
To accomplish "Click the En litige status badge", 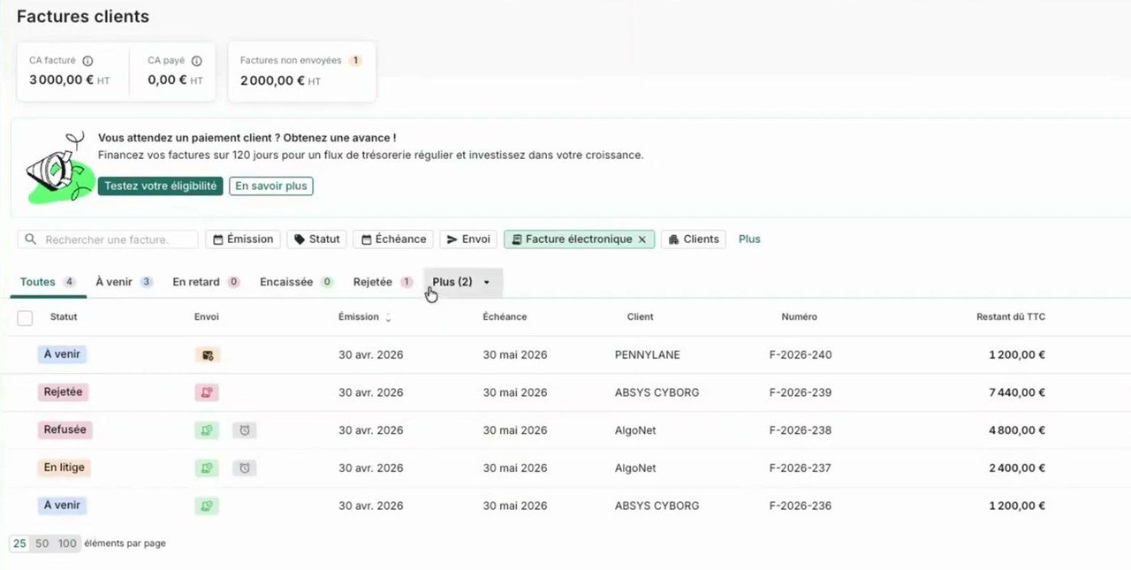I will [65, 467].
